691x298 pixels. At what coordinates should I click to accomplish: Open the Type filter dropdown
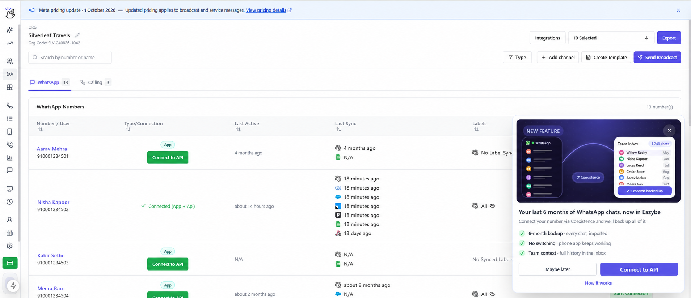tap(517, 58)
